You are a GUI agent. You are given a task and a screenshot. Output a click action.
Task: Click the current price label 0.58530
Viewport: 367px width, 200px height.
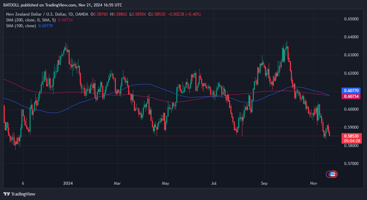coord(352,136)
